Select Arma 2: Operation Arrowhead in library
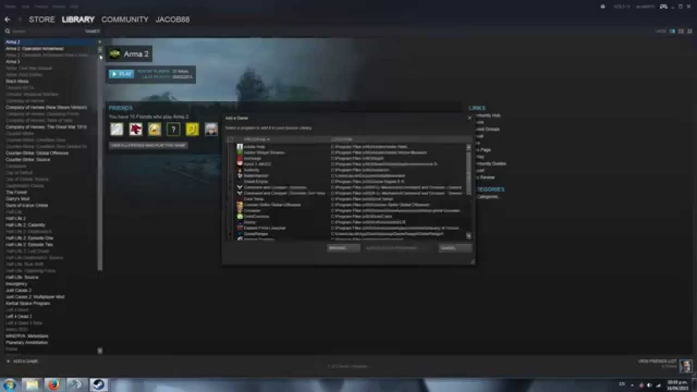This screenshot has height=392, width=697. tap(34, 48)
